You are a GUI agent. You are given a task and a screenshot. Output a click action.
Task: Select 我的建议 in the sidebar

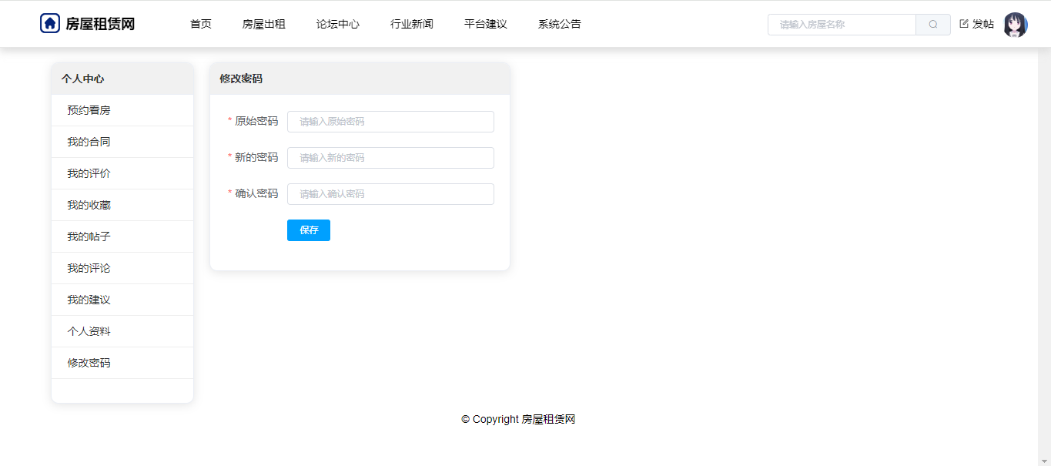tap(122, 300)
